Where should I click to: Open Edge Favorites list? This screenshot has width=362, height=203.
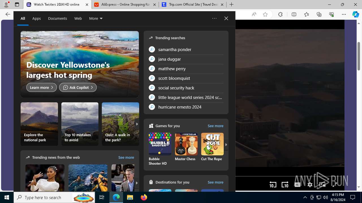(307, 14)
